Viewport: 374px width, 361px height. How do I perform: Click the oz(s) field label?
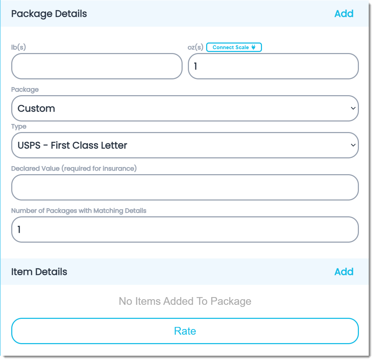[x=196, y=47]
